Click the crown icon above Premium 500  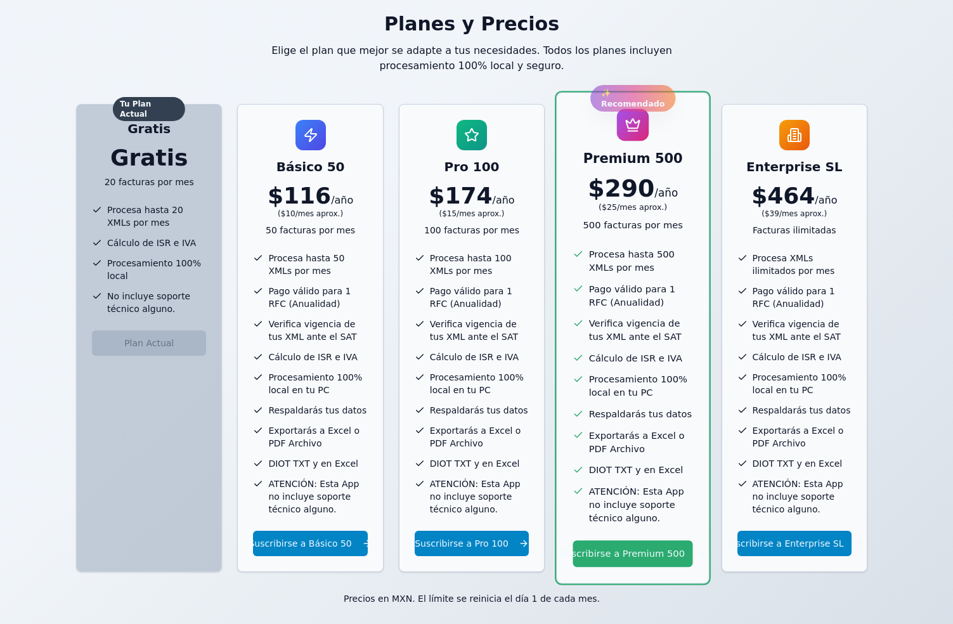[633, 125]
